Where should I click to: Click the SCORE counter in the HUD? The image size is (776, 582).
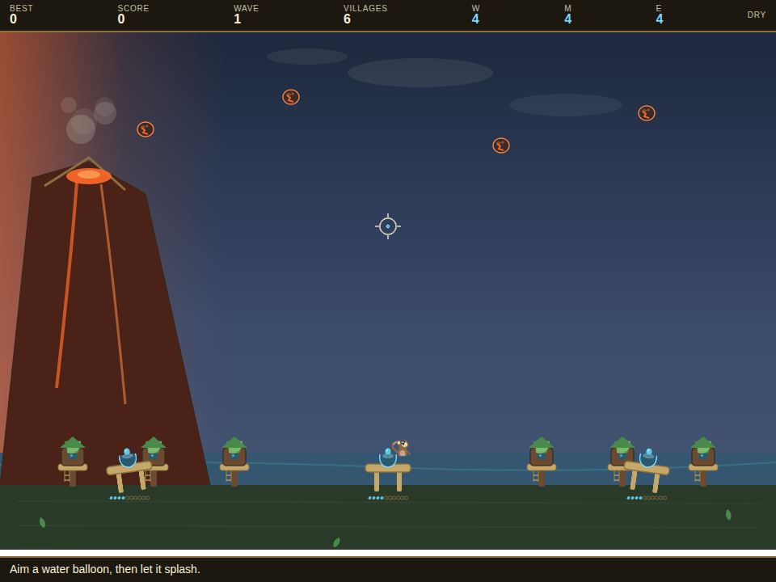pyautogui.click(x=133, y=15)
